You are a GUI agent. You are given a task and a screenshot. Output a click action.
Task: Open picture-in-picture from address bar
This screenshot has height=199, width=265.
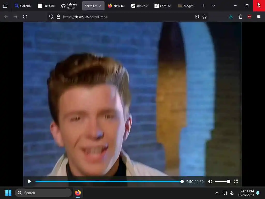tap(197, 17)
